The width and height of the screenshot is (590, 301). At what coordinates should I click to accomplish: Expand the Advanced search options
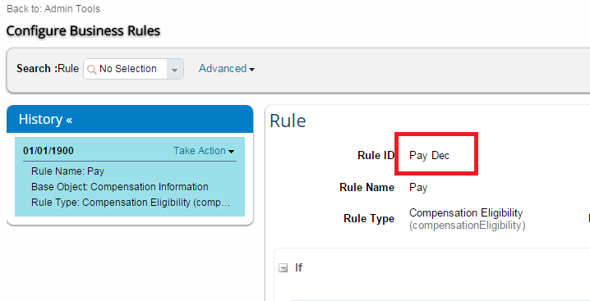pos(227,69)
